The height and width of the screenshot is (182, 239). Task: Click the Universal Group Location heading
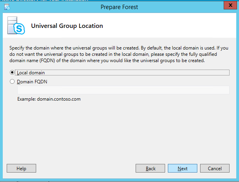[67, 26]
